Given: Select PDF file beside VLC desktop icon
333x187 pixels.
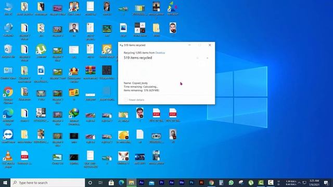Looking at the screenshot, I should tap(24, 158).
